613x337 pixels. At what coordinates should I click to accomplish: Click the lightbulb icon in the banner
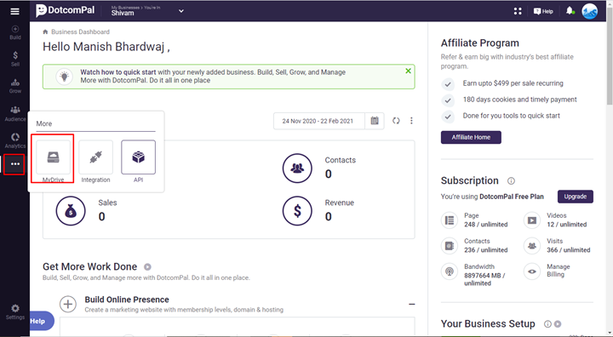click(x=65, y=77)
